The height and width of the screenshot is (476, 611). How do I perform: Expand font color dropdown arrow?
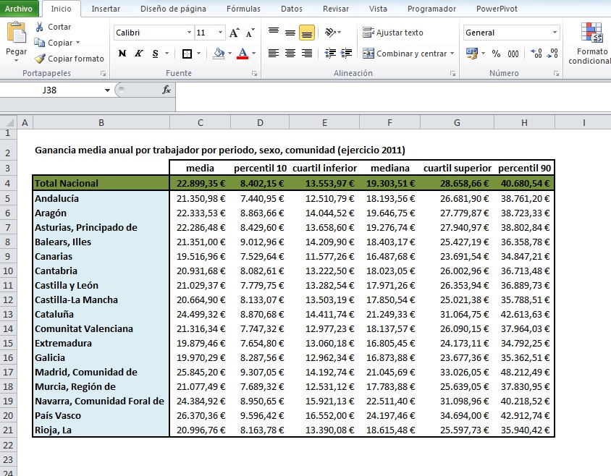[253, 54]
